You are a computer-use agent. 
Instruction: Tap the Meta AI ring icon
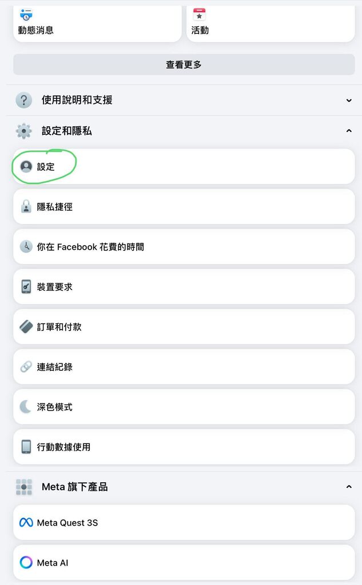[26, 562]
